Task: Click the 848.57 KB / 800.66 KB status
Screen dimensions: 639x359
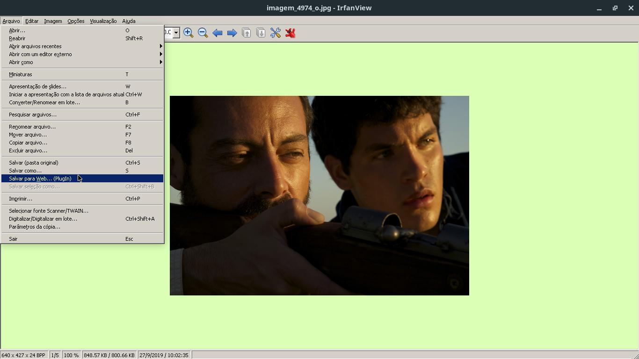Action: (109, 355)
